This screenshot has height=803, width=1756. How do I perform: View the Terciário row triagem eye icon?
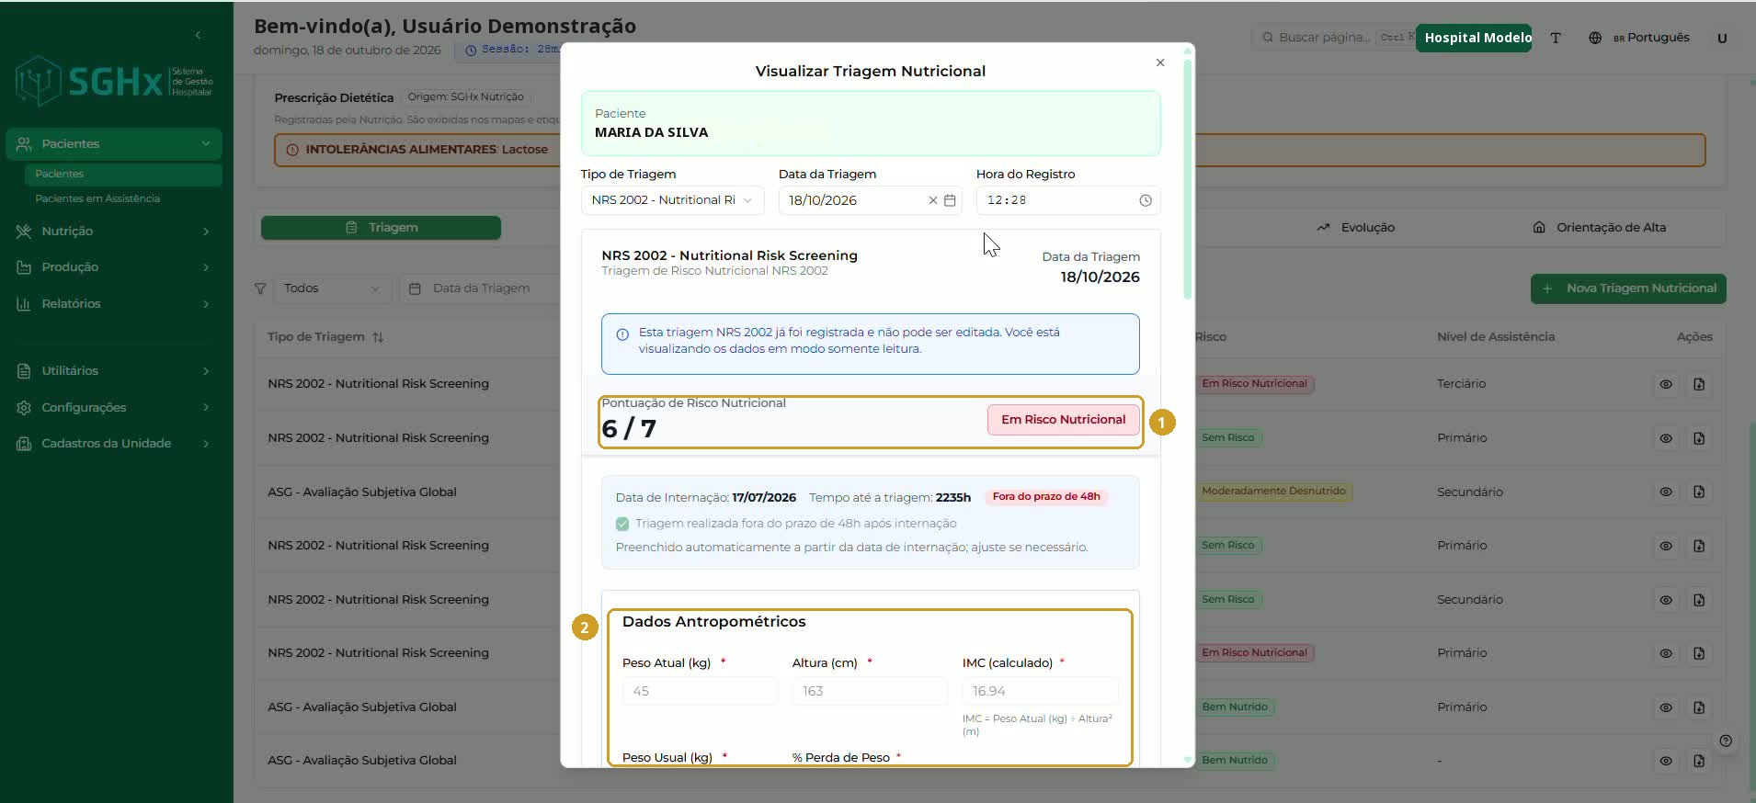coord(1666,384)
